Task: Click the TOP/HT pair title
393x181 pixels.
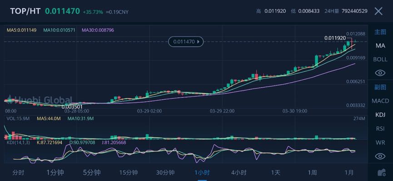Action: click(25, 11)
